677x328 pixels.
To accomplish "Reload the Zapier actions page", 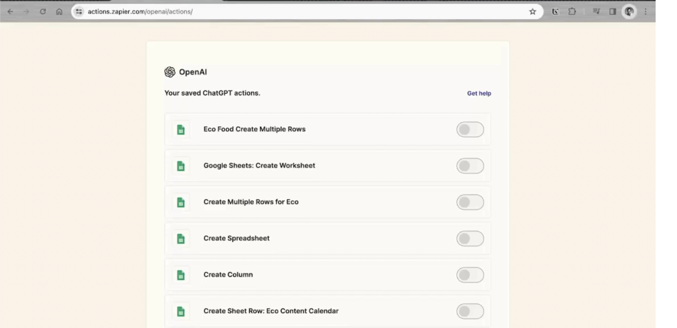I will click(43, 12).
